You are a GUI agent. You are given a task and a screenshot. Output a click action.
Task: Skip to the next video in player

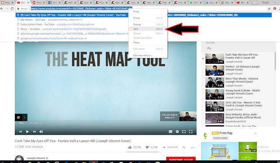[x=34, y=132]
